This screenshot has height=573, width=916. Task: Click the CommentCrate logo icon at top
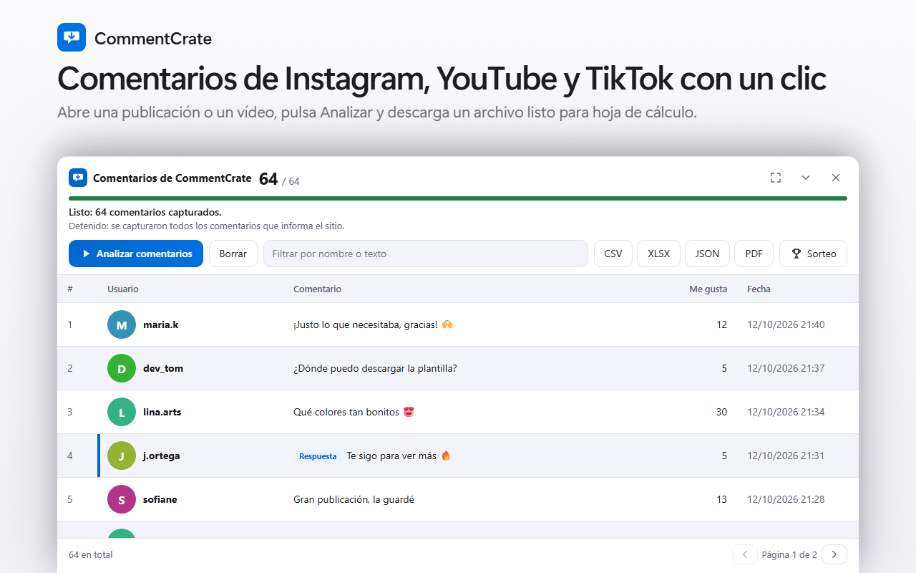click(x=72, y=37)
